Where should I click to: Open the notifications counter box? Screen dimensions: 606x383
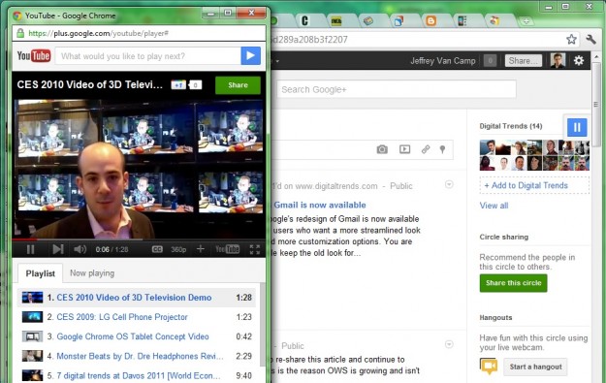(490, 61)
